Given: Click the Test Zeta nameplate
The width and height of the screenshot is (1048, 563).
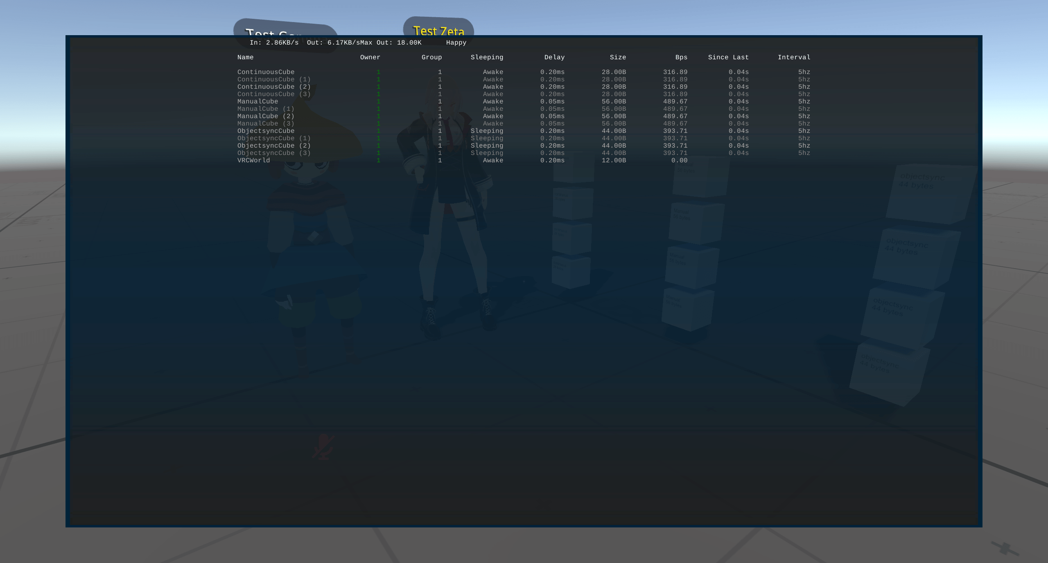Looking at the screenshot, I should pyautogui.click(x=438, y=31).
